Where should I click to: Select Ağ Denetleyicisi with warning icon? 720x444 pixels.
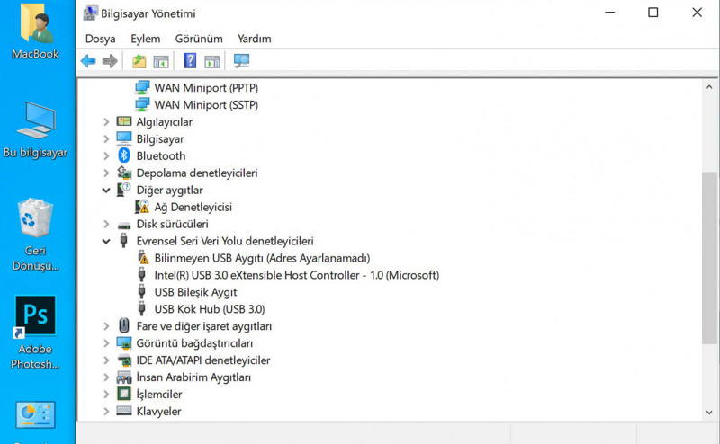click(x=193, y=207)
